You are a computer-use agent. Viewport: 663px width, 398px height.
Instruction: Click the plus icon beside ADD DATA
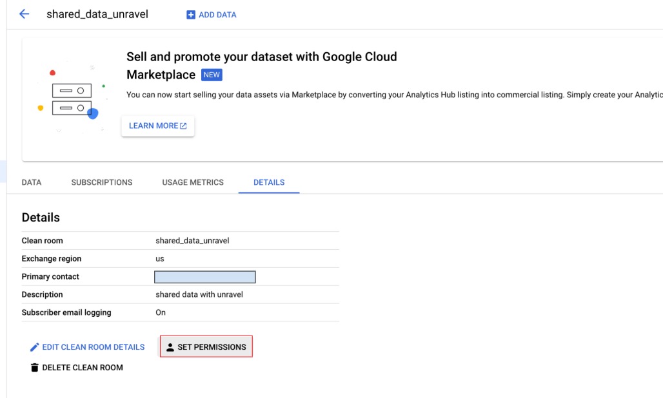(x=190, y=15)
